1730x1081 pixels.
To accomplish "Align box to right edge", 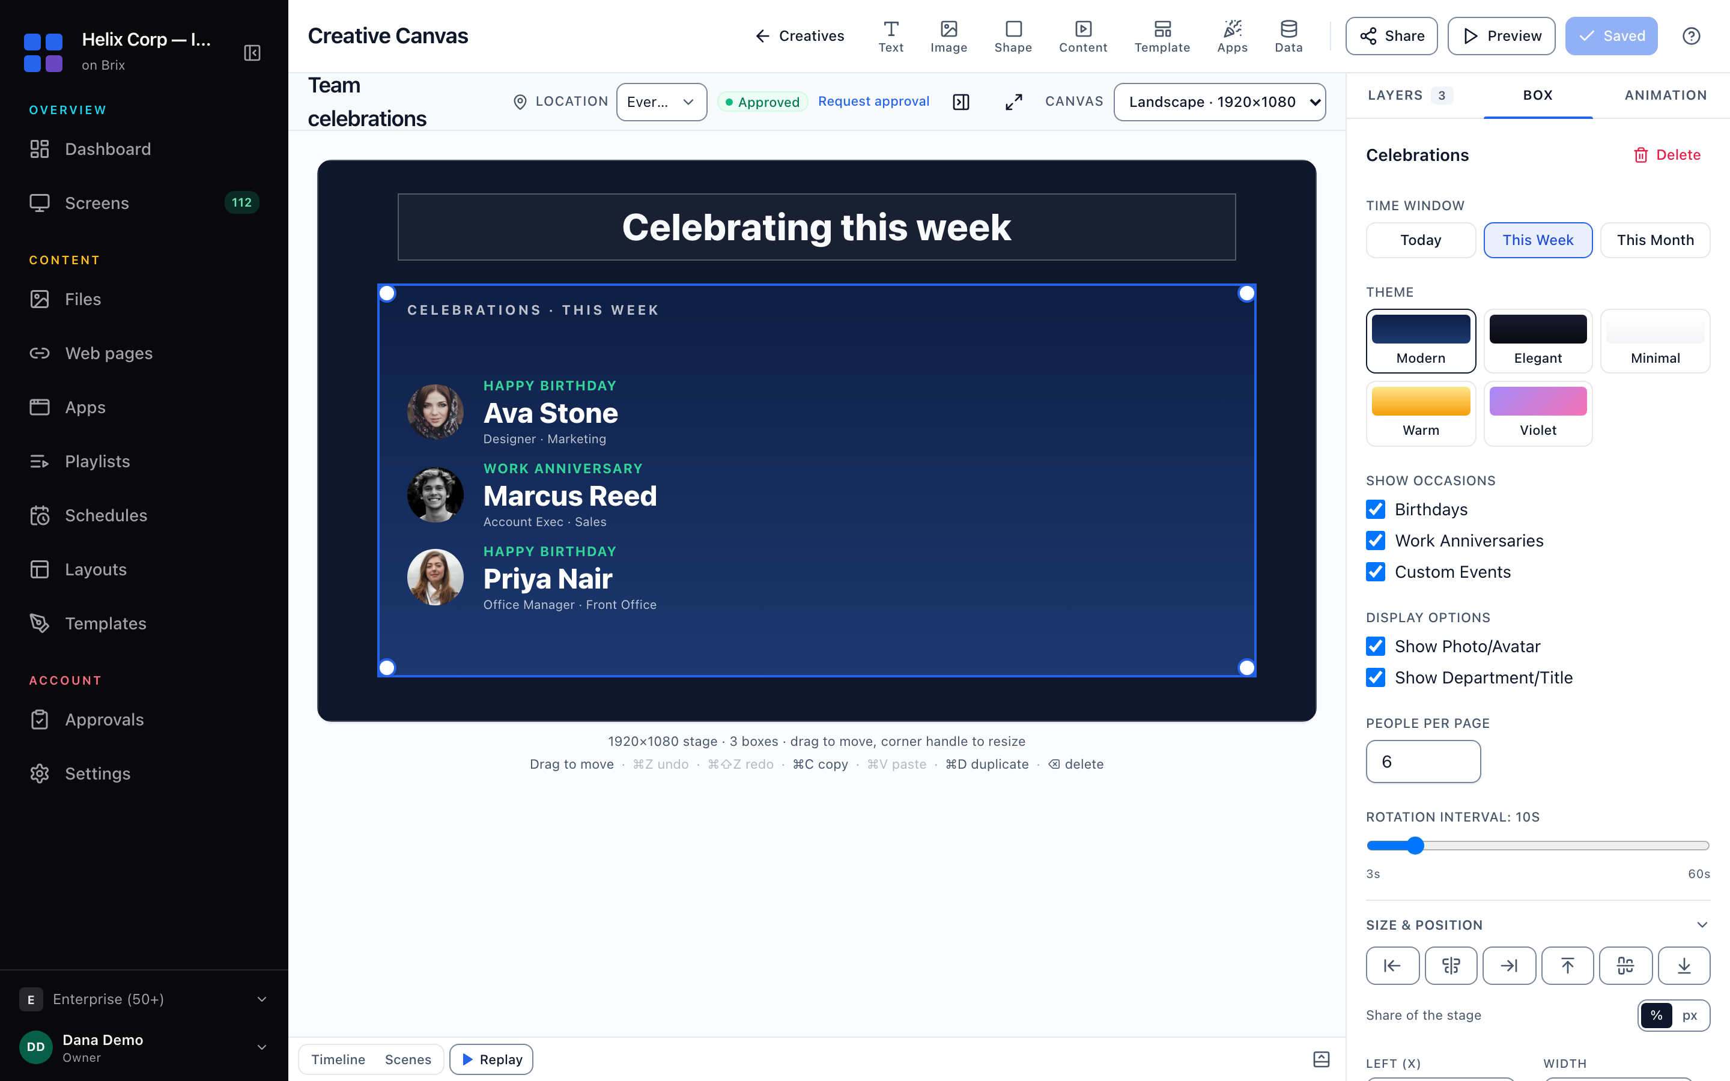I will (x=1509, y=966).
